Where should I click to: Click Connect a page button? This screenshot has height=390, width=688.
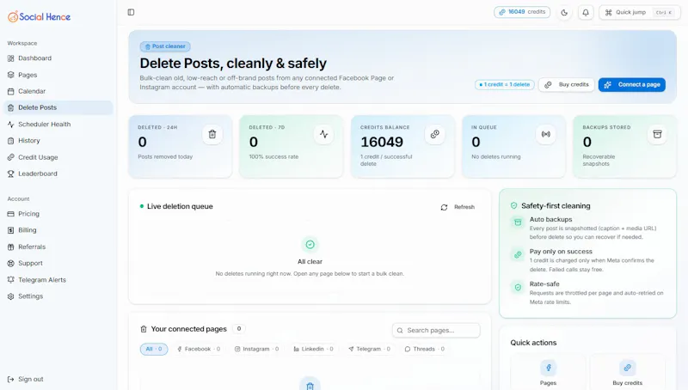[632, 84]
